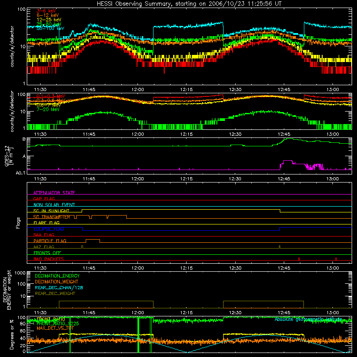Select the 50-100 keV legend label
The image size is (357, 357).
tap(50, 28)
